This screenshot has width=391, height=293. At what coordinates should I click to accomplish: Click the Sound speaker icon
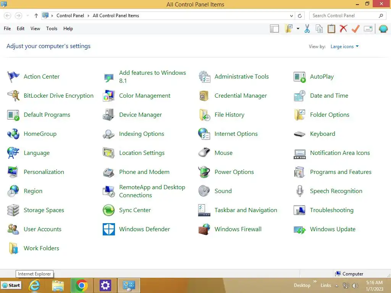click(204, 191)
